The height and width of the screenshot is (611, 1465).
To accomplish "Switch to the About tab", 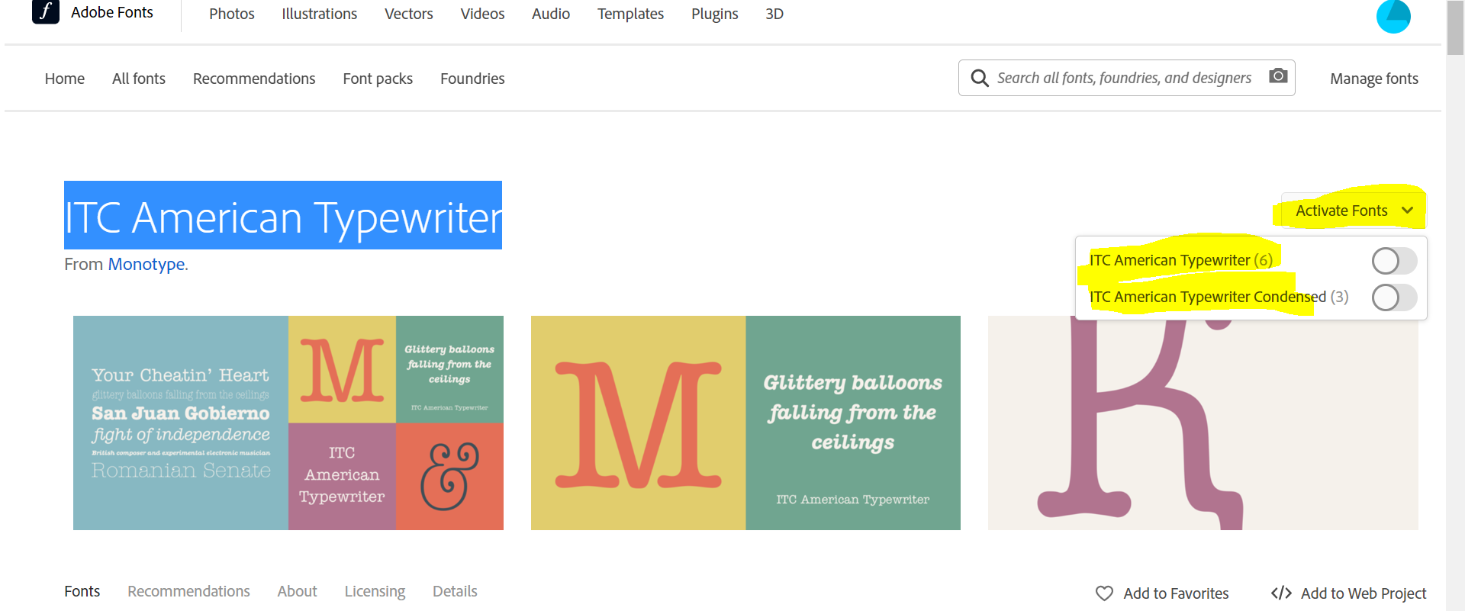I will pos(297,591).
